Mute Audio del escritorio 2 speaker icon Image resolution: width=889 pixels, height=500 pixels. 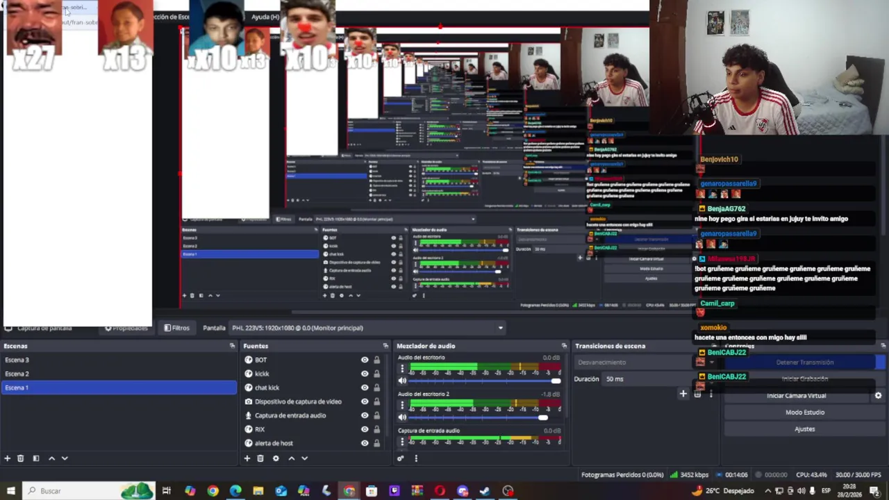[402, 417]
